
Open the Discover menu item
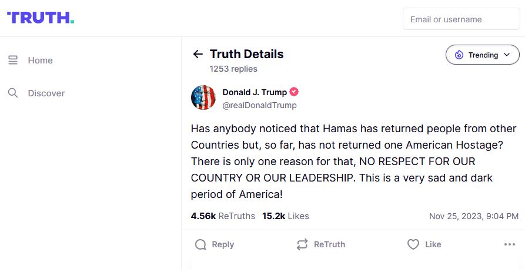point(46,93)
